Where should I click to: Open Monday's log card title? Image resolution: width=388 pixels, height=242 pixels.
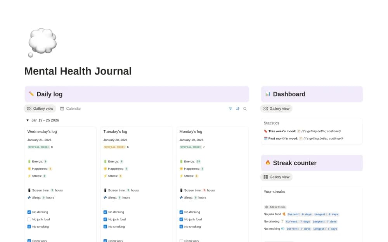pos(191,131)
